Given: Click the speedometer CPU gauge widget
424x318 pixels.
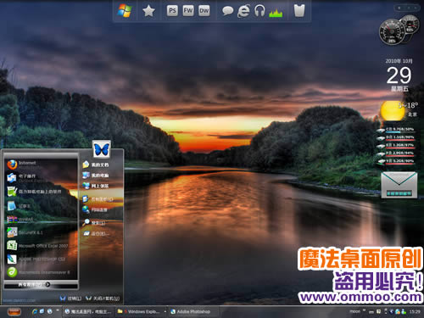Looking at the screenshot, I should click(x=392, y=32).
